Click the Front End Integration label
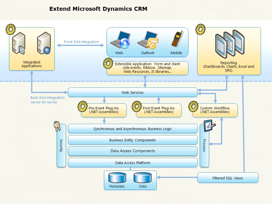The height and width of the screenshot is (204, 272). [81, 42]
